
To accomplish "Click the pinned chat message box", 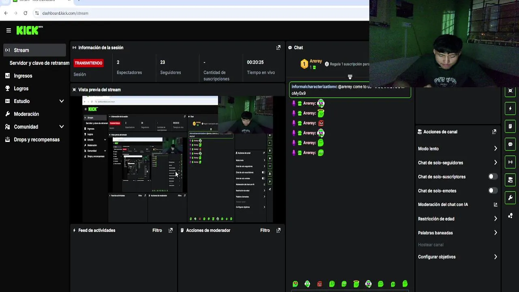I will point(350,90).
